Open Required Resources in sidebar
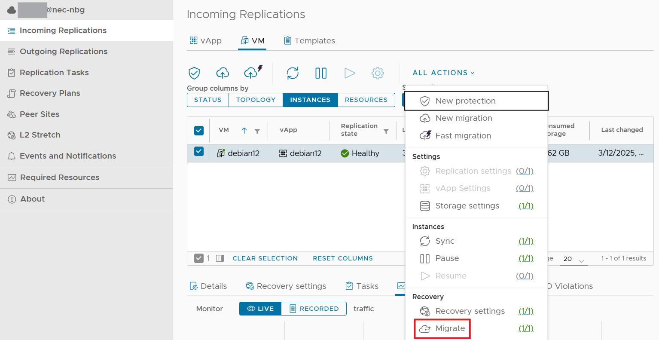 tap(86, 178)
